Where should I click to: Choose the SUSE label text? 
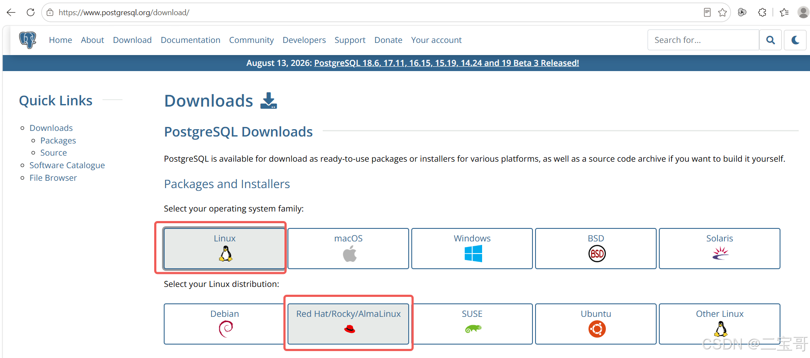(472, 314)
